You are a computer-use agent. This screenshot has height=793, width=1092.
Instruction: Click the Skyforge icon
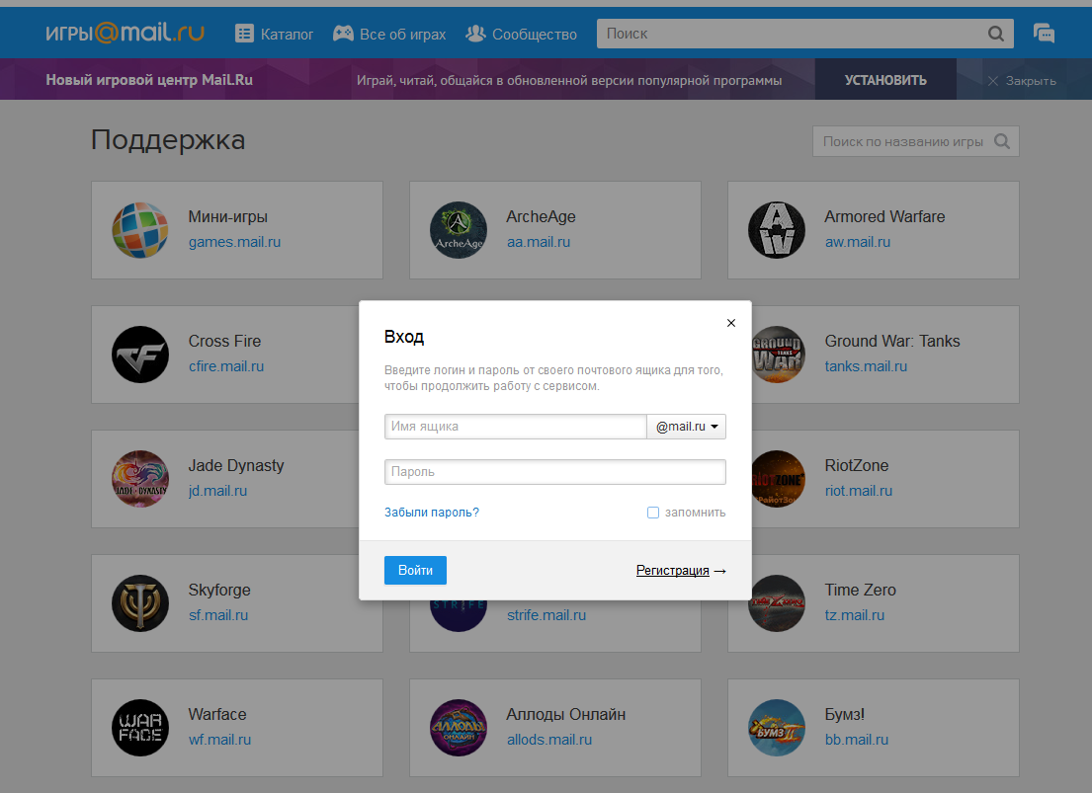pyautogui.click(x=140, y=603)
